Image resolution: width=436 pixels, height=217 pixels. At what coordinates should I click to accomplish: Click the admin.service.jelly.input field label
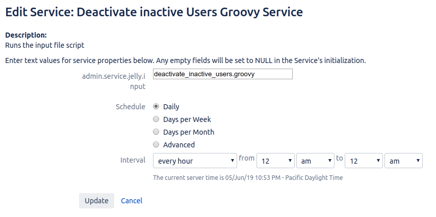pyautogui.click(x=114, y=81)
